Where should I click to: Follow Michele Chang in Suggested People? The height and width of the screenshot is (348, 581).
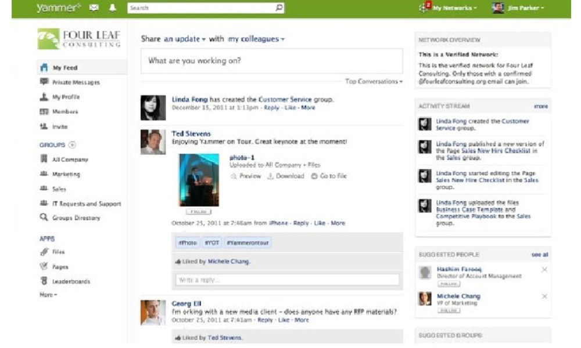point(449,310)
